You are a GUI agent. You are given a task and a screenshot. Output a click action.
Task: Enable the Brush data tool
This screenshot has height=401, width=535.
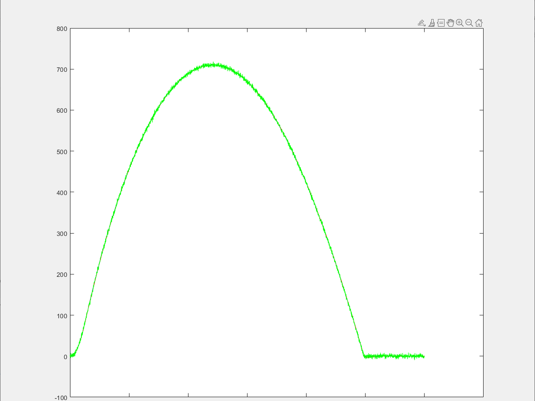tap(431, 23)
